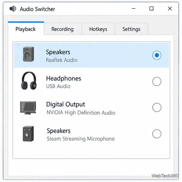
Task: Click the 'Audio Switcher' window title
Action: (37, 9)
